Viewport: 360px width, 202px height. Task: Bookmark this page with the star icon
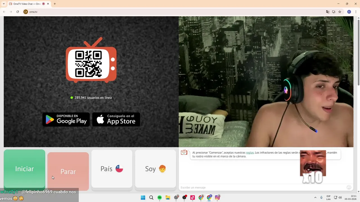pos(340,12)
